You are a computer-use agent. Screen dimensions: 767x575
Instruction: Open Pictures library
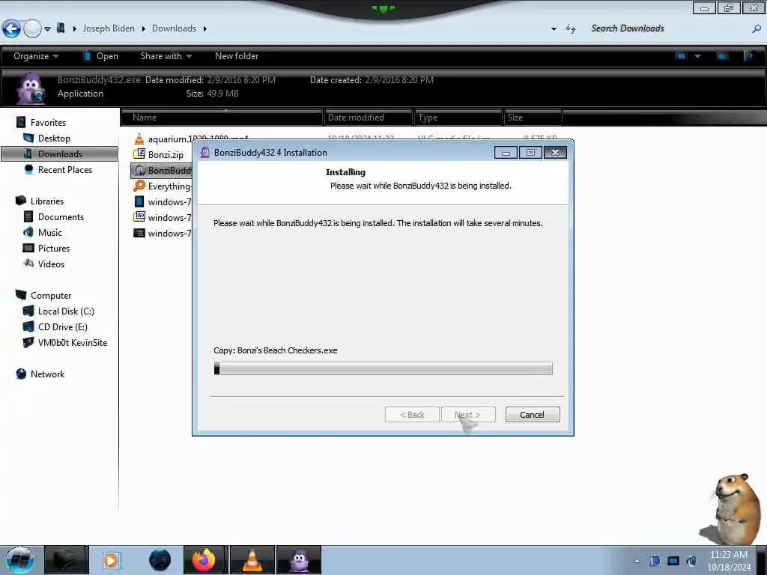coord(54,248)
